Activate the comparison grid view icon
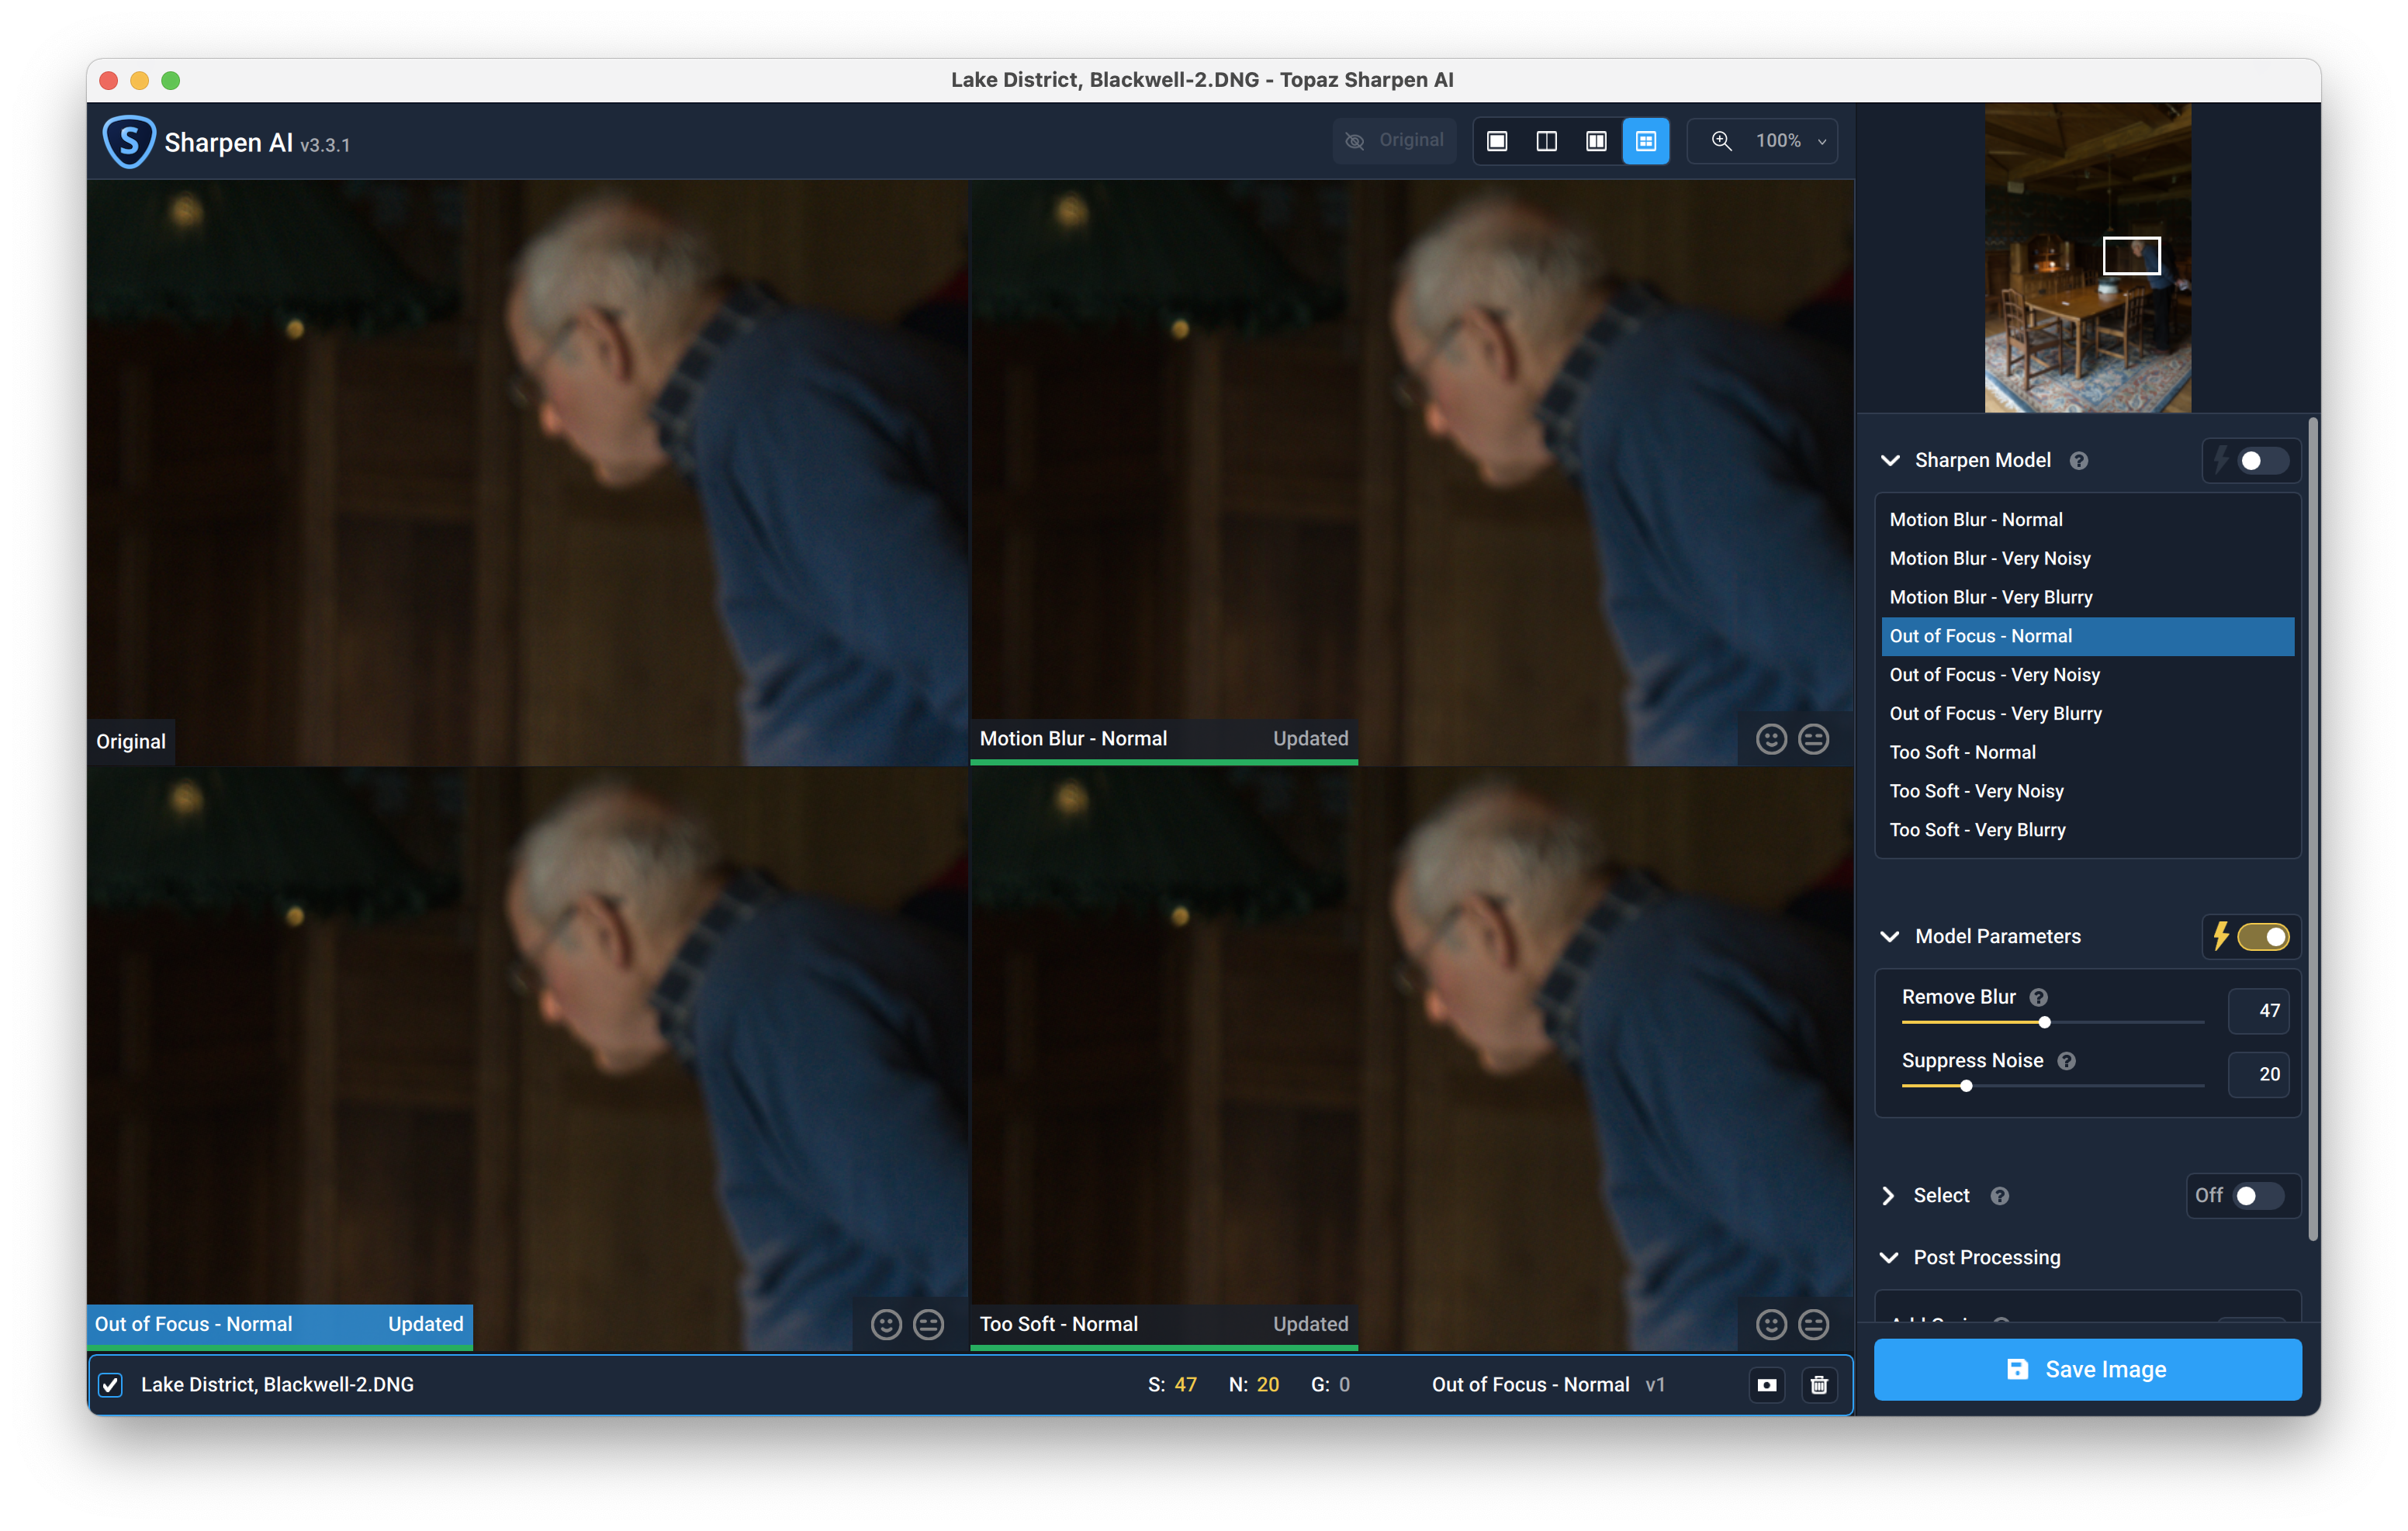2408x1531 pixels. (x=1646, y=141)
